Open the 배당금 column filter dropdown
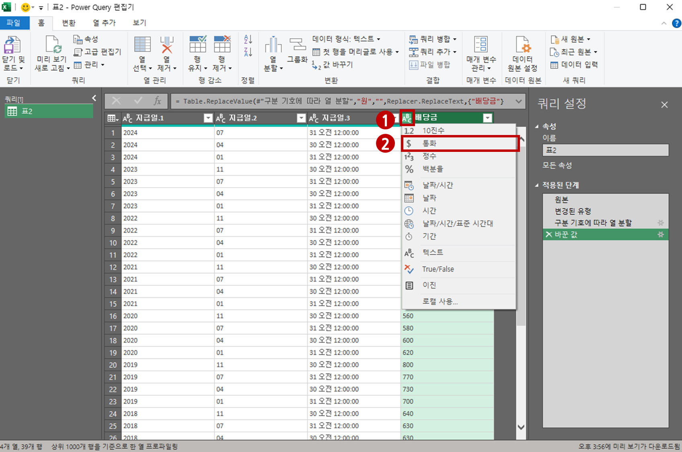Image resolution: width=682 pixels, height=452 pixels. (x=488, y=118)
